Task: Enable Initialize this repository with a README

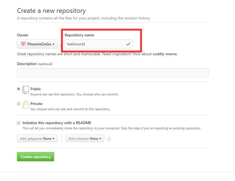Action: click(19, 123)
